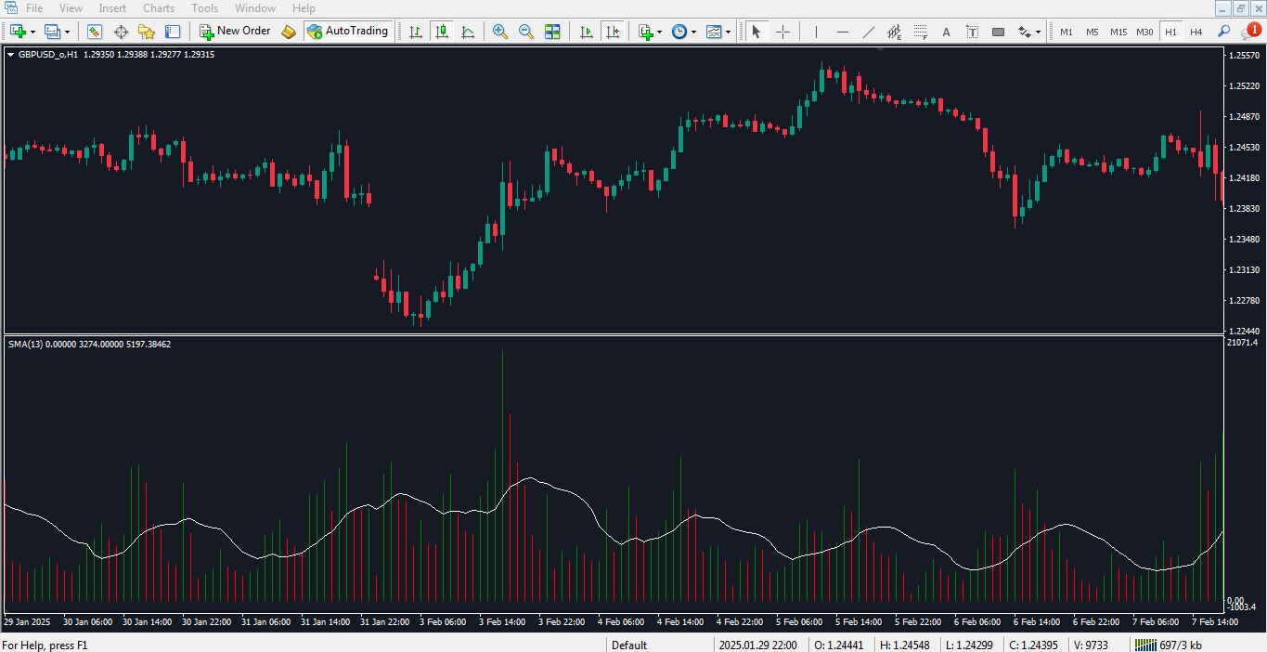Switch chart to candlestick mode
This screenshot has height=652, width=1267.
[x=442, y=32]
